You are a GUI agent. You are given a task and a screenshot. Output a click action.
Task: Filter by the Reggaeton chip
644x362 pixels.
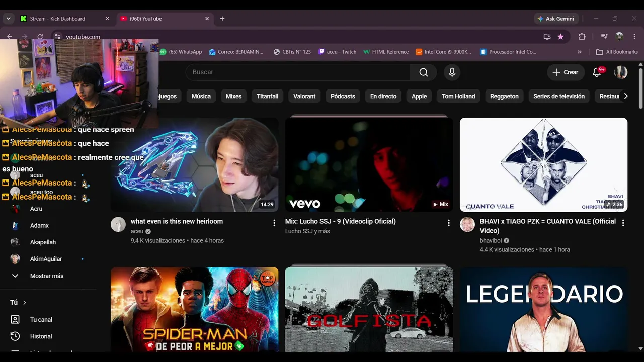tap(504, 96)
